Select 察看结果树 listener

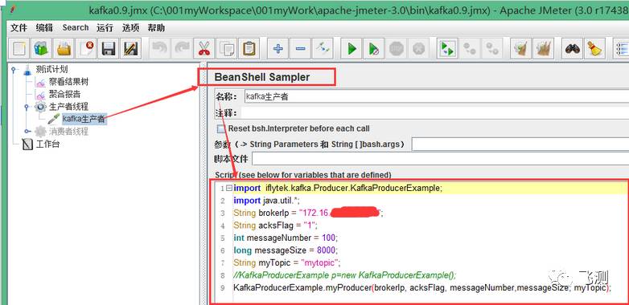pos(68,82)
